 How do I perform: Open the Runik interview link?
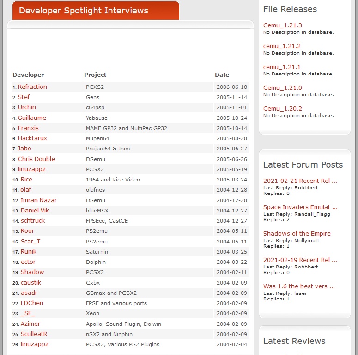coord(29,252)
